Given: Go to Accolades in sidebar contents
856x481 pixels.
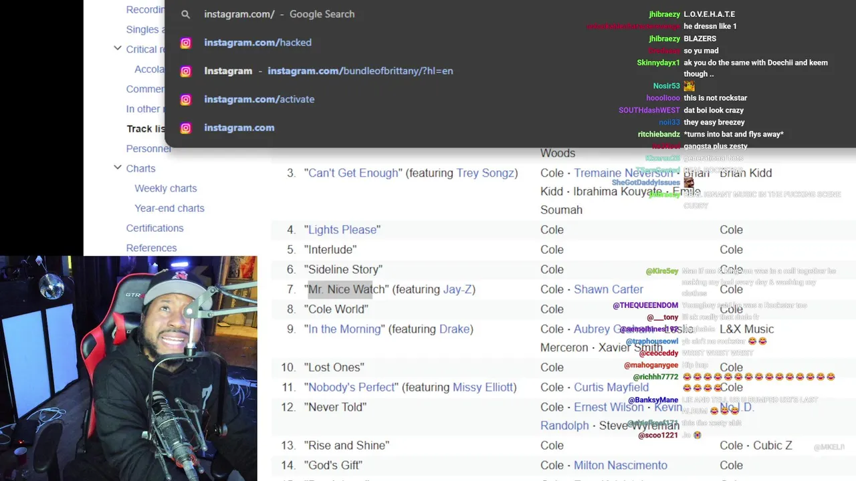Looking at the screenshot, I should tap(149, 69).
